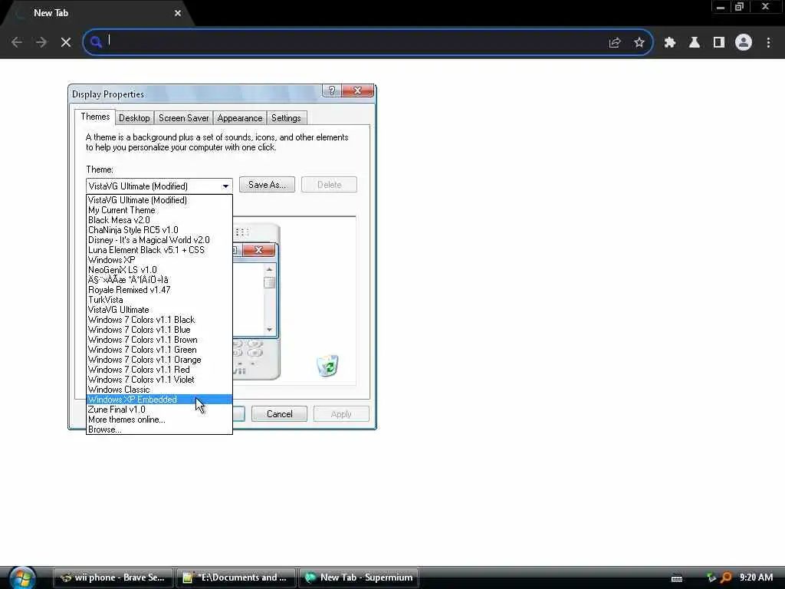Click the 'Browse...' entry in theme list
Screen dimensions: 785x589
point(159,429)
